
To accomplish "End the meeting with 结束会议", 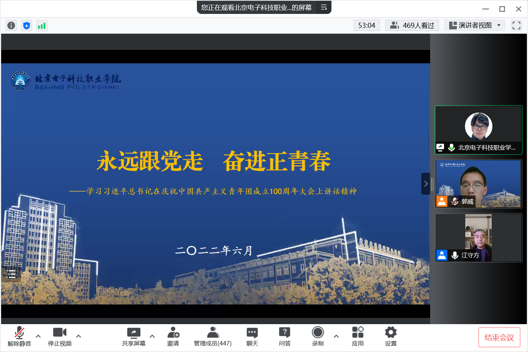I will point(499,337).
